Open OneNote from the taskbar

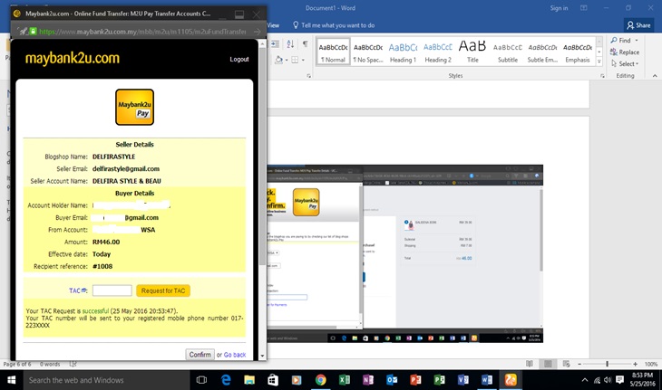(368, 380)
